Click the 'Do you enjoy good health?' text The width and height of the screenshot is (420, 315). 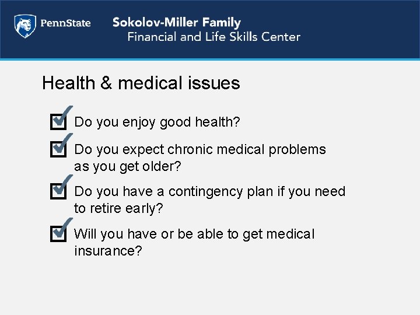coord(157,123)
